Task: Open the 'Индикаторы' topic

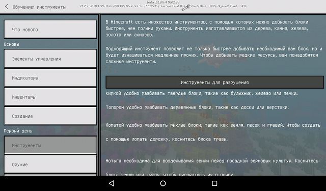Action: [50, 78]
